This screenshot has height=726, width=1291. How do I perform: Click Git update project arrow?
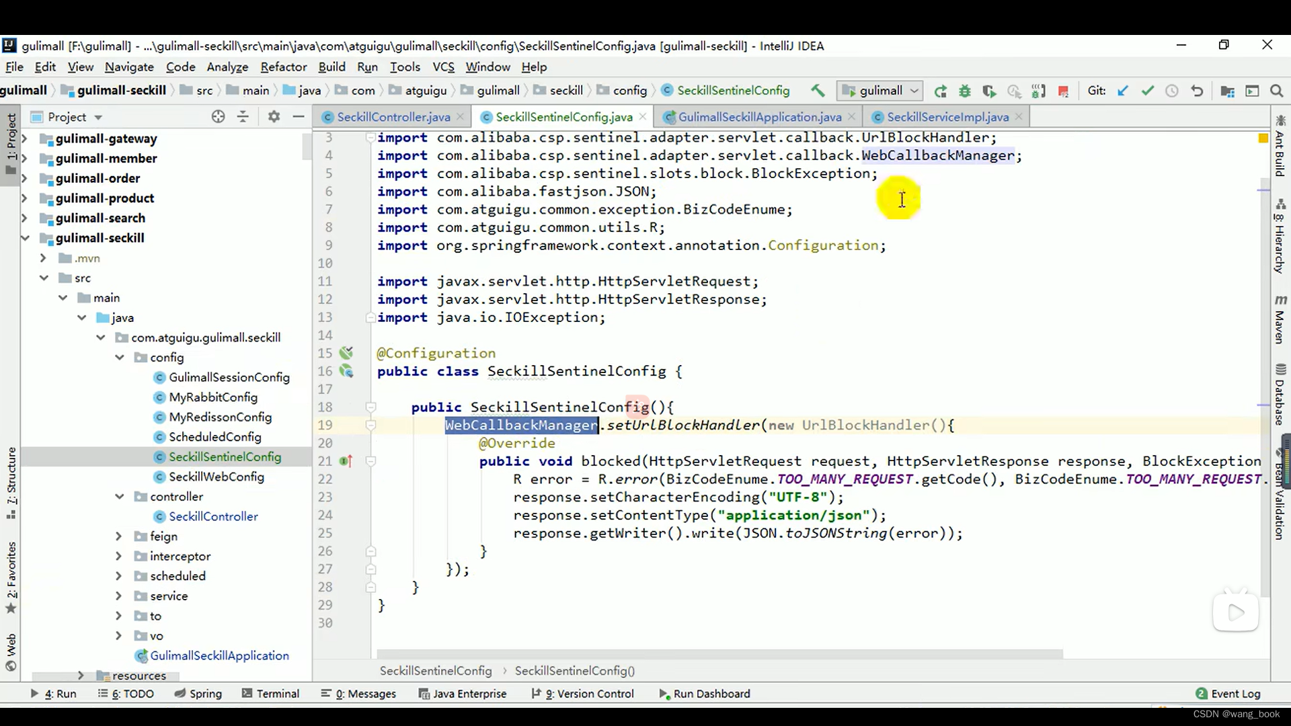click(x=1122, y=91)
